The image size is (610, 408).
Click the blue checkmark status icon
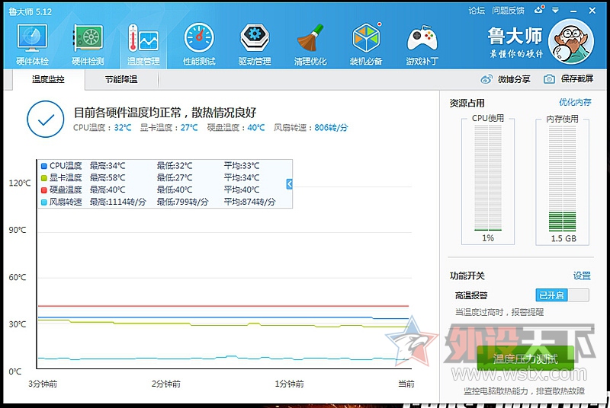(46, 120)
